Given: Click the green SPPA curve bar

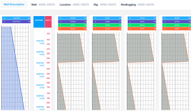Looking at the screenshot, I should point(72,25).
